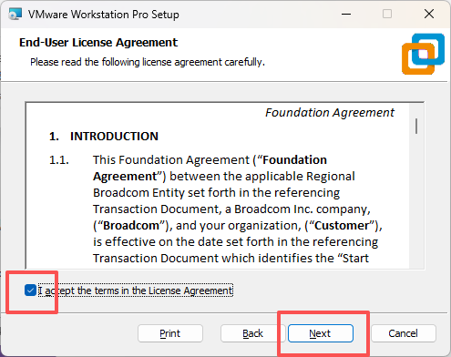Cancel the installation

(x=404, y=333)
